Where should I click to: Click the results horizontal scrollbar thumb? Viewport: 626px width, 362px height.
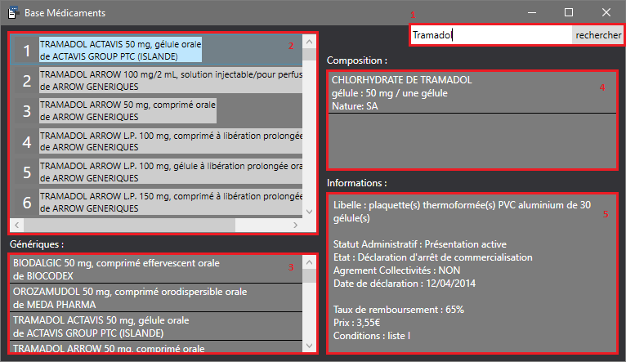pyautogui.click(x=129, y=225)
